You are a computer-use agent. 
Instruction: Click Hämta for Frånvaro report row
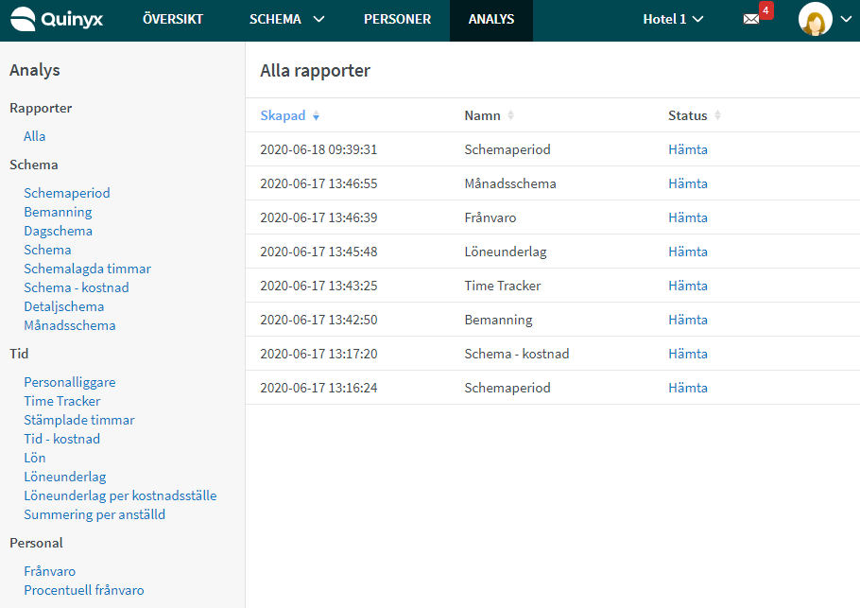click(x=688, y=217)
